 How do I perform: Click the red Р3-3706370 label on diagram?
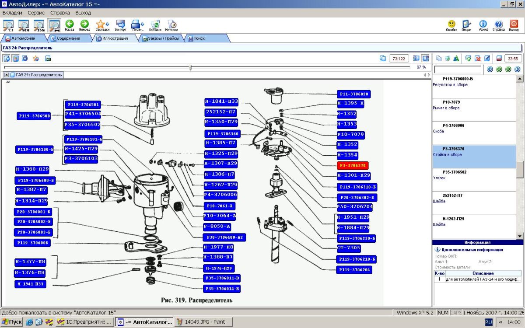(x=353, y=166)
